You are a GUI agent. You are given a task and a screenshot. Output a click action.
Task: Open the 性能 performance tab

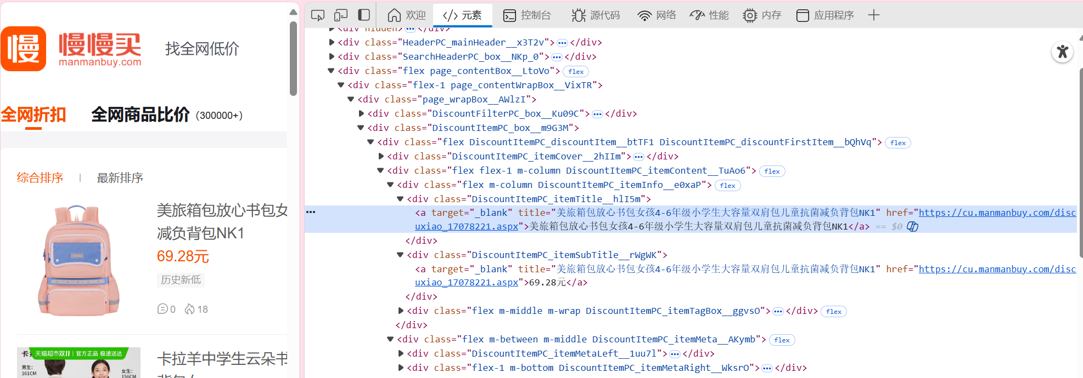click(x=709, y=15)
